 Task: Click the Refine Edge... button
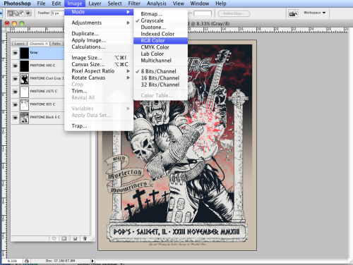(234, 13)
